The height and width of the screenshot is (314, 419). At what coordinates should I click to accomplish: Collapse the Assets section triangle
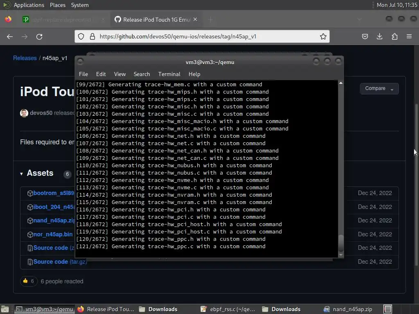click(x=21, y=174)
